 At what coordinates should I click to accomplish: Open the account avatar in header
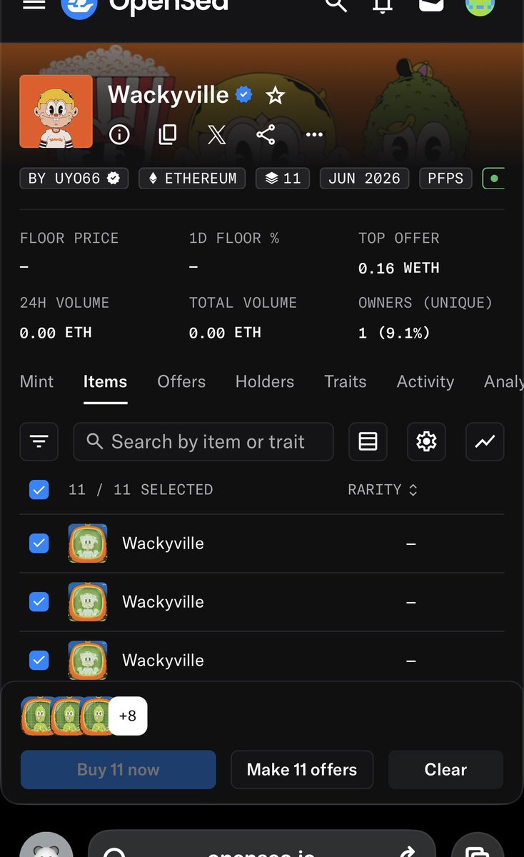480,6
